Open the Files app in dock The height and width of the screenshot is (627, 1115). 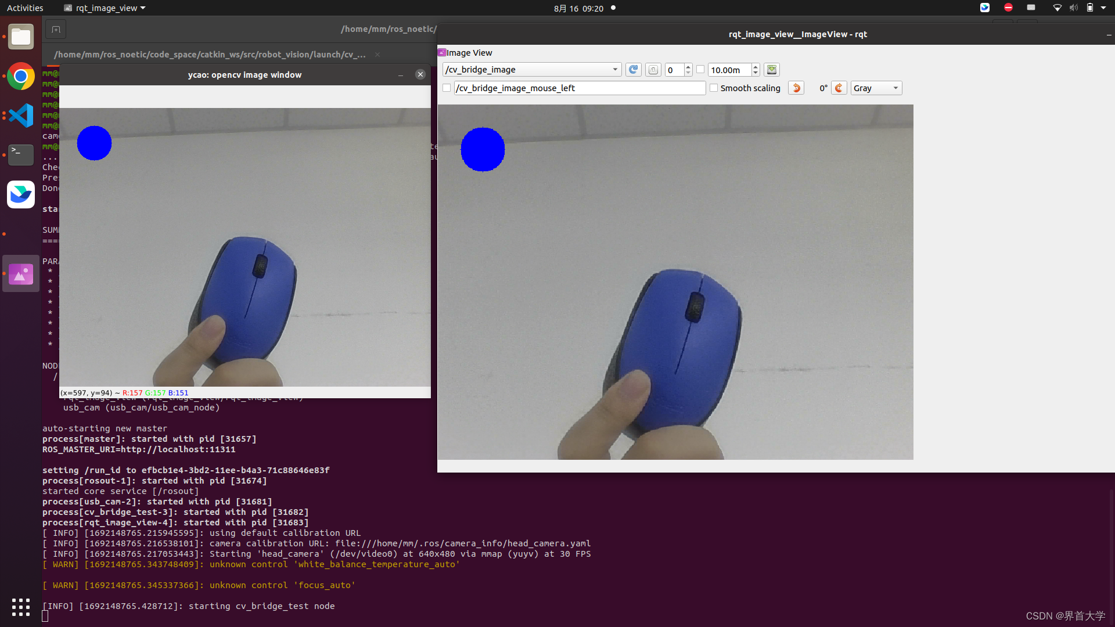coord(21,37)
